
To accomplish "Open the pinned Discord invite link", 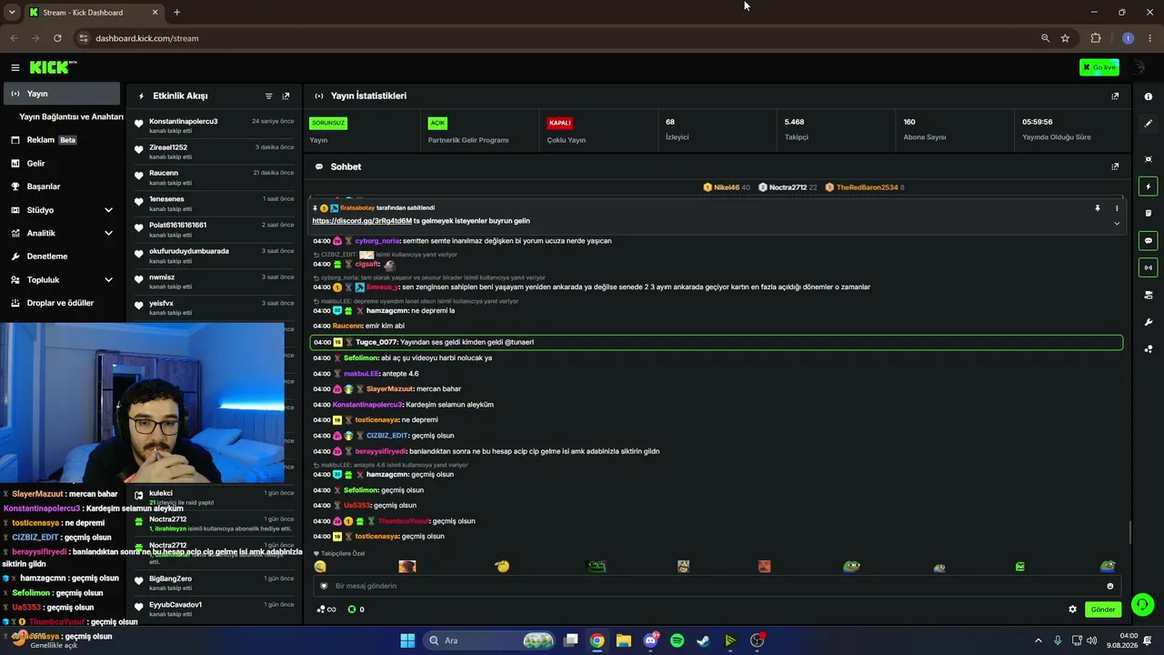I will point(362,221).
